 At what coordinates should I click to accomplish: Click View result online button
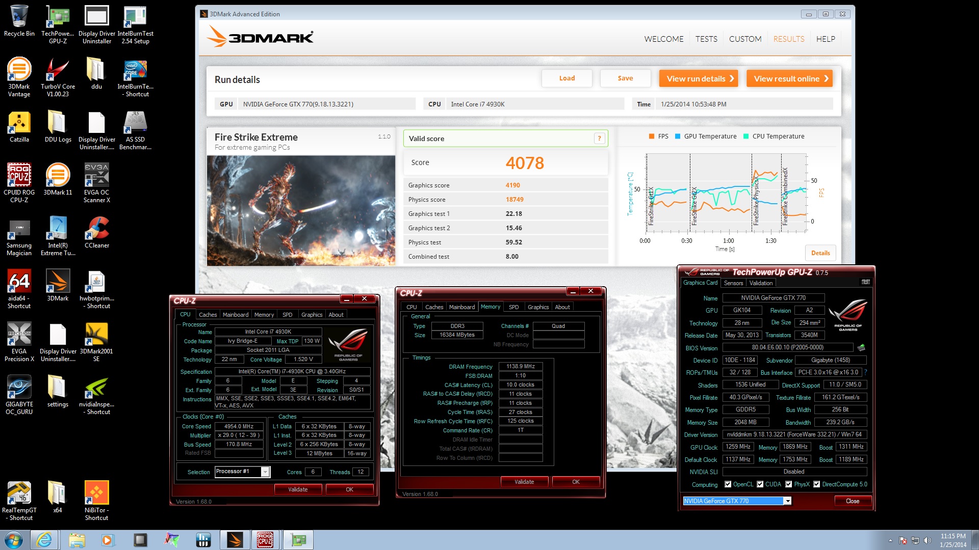[789, 78]
